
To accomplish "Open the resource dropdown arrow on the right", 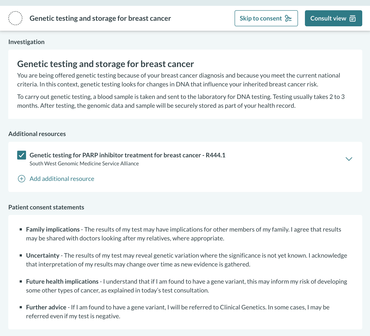I will click(349, 159).
